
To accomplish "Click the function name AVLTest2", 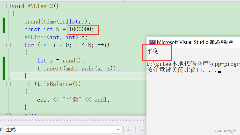I will 40,6.
